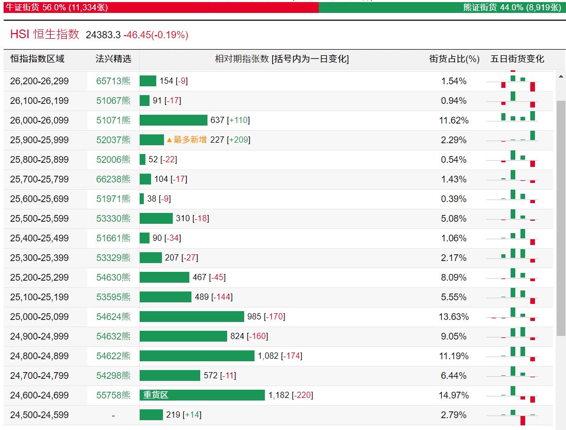Click five-day mini chart in 26,200-26,299 row
The height and width of the screenshot is (430, 566).
(x=519, y=81)
